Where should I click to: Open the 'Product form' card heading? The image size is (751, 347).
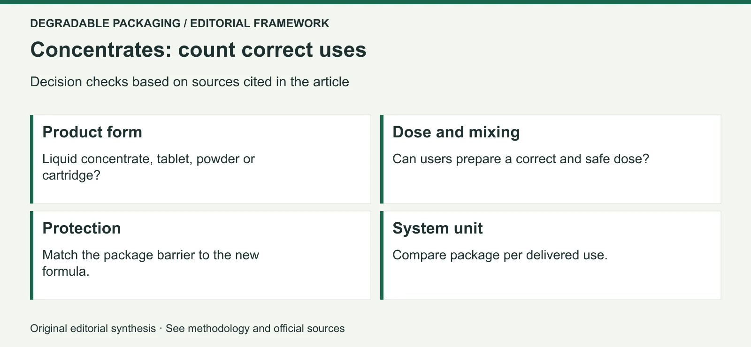[92, 132]
